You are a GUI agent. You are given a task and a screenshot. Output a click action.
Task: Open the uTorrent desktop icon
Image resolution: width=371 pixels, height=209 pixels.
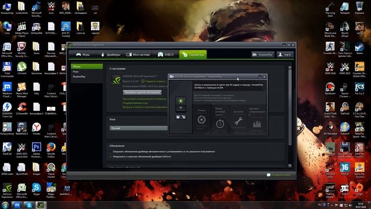[22, 69]
